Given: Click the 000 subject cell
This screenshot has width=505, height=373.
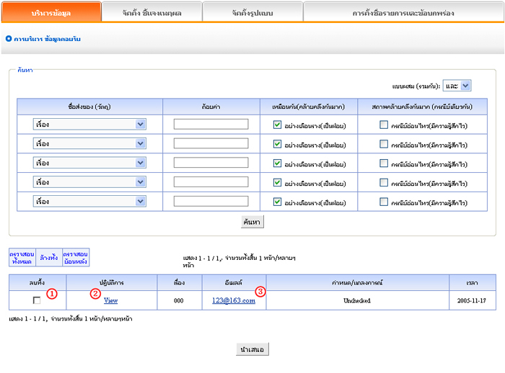Looking at the screenshot, I should [x=179, y=300].
